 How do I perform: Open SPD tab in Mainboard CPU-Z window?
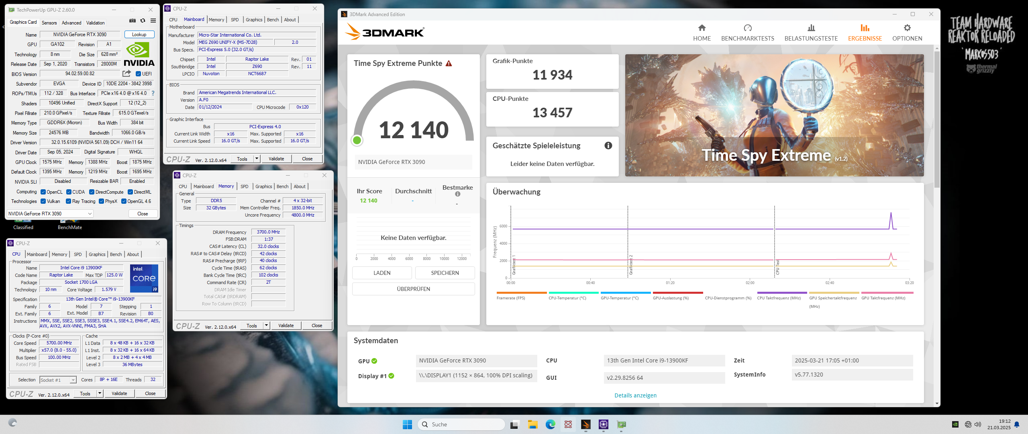(235, 20)
